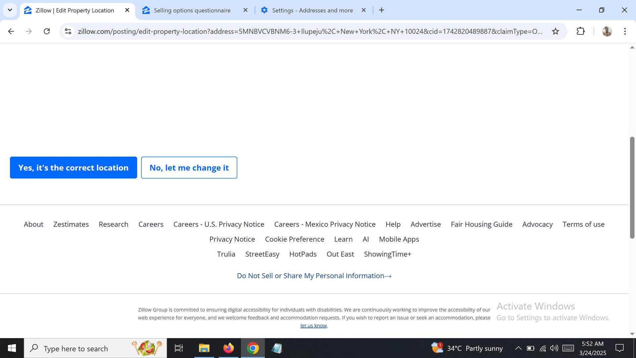Viewport: 636px width, 358px height.
Task: Open a new browser tab
Action: (x=382, y=10)
